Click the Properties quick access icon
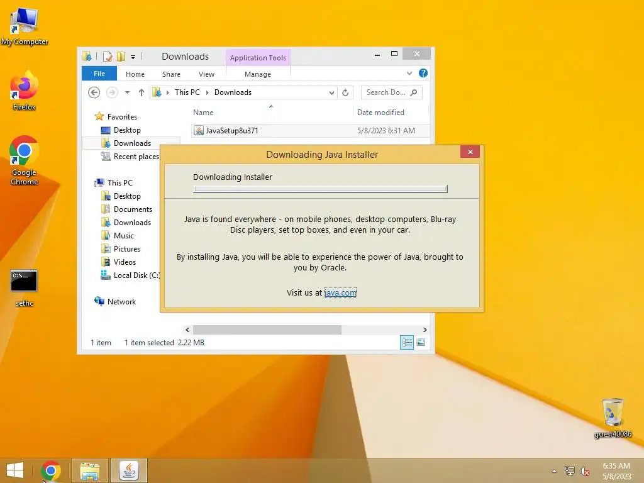The width and height of the screenshot is (644, 483). click(108, 56)
